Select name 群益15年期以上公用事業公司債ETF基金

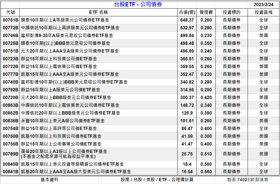(61, 144)
